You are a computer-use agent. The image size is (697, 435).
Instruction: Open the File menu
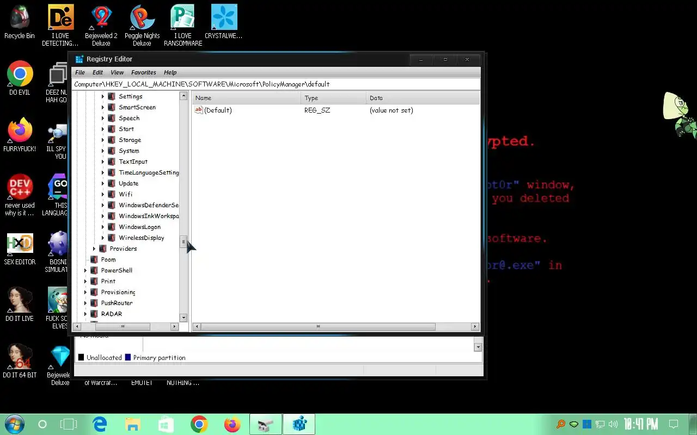[x=80, y=72]
